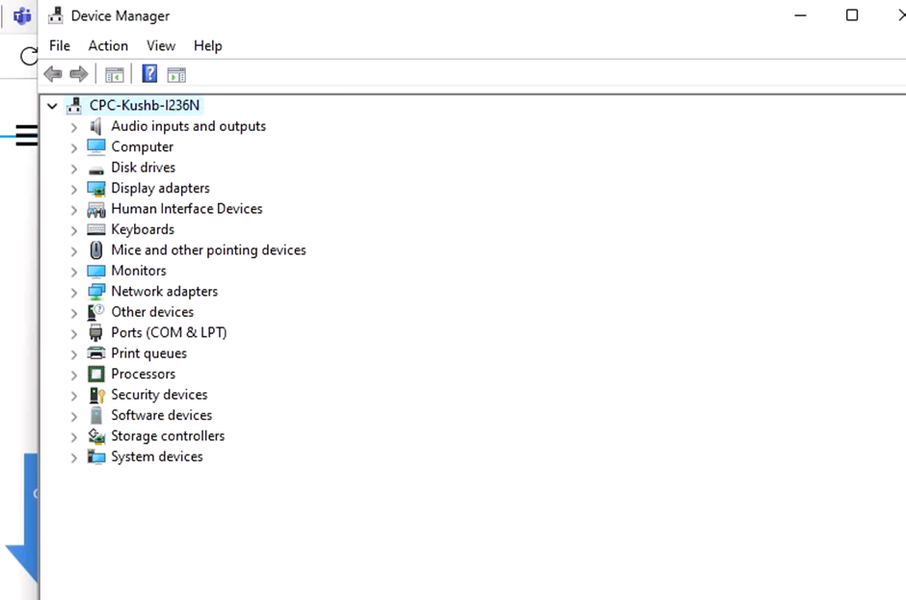Viewport: 906px width, 600px height.
Task: Click the Network adapters icon
Action: pyautogui.click(x=96, y=292)
